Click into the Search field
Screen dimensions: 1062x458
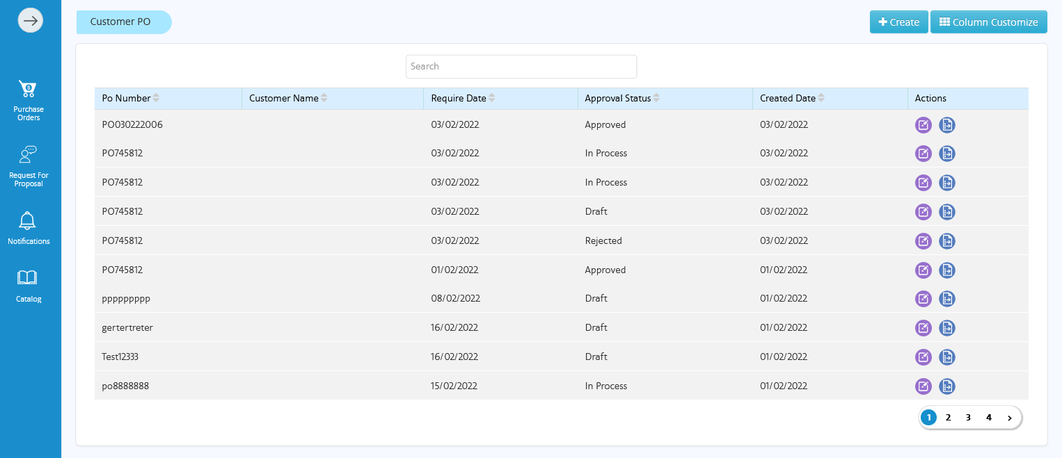(x=521, y=67)
